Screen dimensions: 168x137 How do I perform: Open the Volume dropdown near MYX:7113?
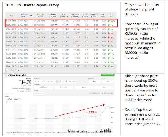pos(18,99)
